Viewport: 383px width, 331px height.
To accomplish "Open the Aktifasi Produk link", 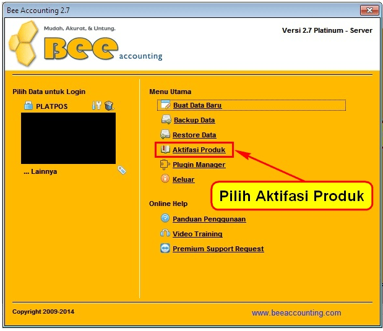I will point(199,150).
